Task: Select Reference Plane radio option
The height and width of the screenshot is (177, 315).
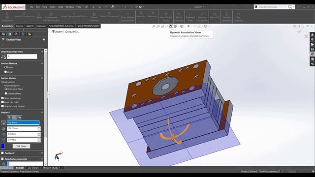Action: point(6,88)
